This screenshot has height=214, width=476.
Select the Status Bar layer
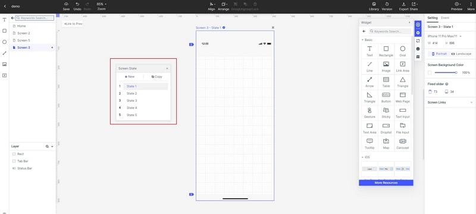33,168
